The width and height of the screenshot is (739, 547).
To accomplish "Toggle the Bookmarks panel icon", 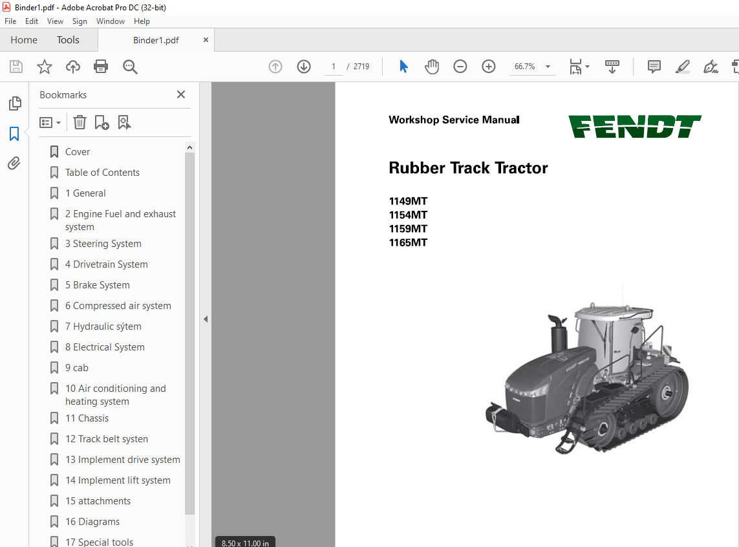I will (x=14, y=134).
